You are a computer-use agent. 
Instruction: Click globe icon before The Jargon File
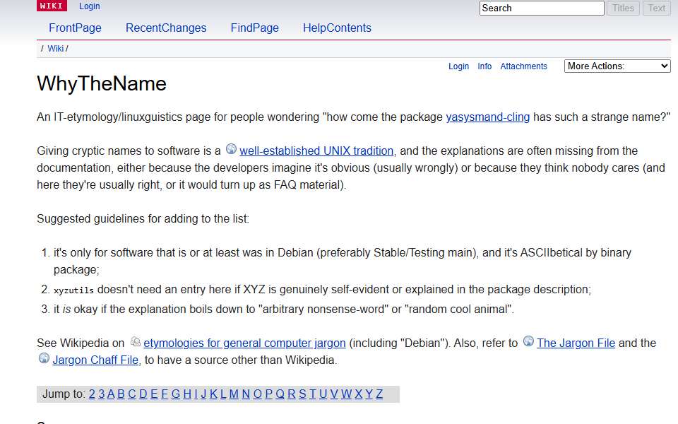528,341
